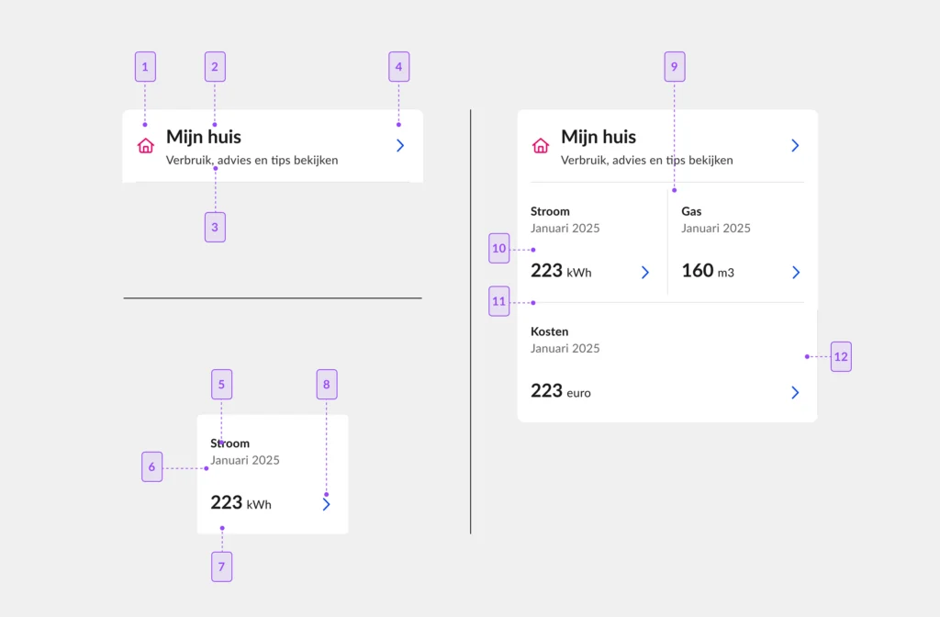Click annotation badge 10

click(x=498, y=248)
